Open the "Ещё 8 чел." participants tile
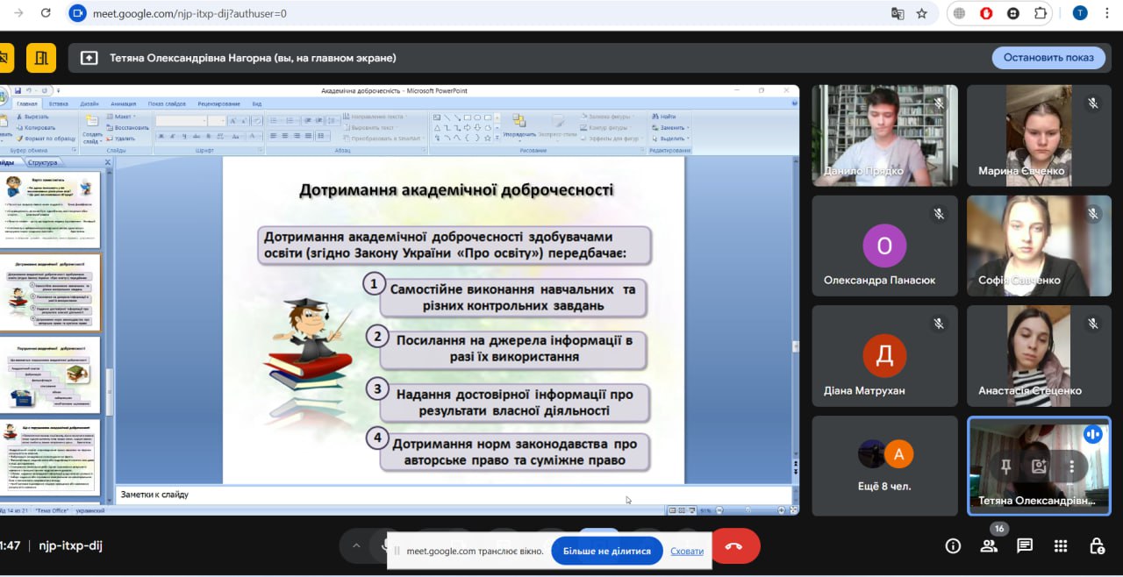Viewport: 1123px width, 577px height. pos(884,466)
